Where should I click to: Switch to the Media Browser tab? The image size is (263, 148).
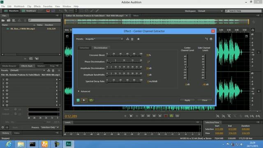click(x=9, y=66)
